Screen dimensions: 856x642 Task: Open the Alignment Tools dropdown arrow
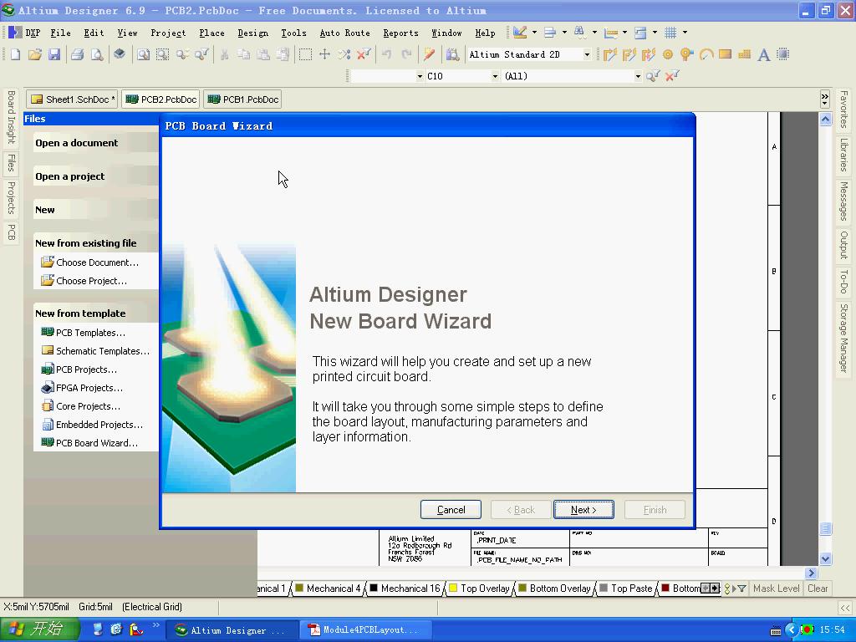pyautogui.click(x=564, y=33)
